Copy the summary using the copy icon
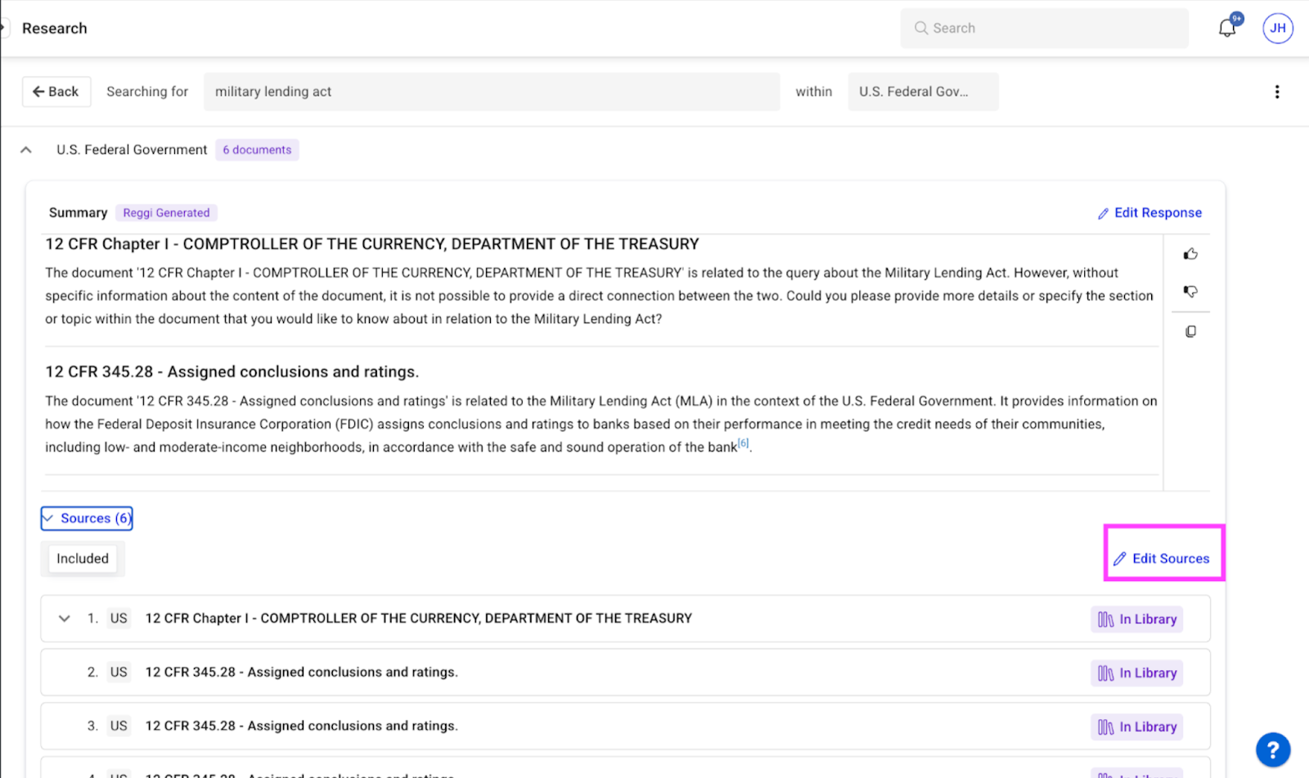The image size is (1309, 778). 1190,331
